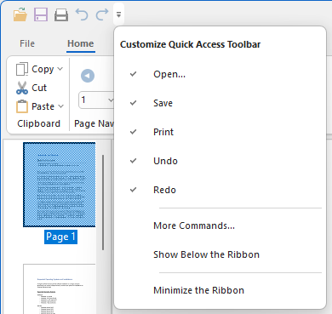Click the Redo arrow icon
332x314 pixels.
click(102, 14)
